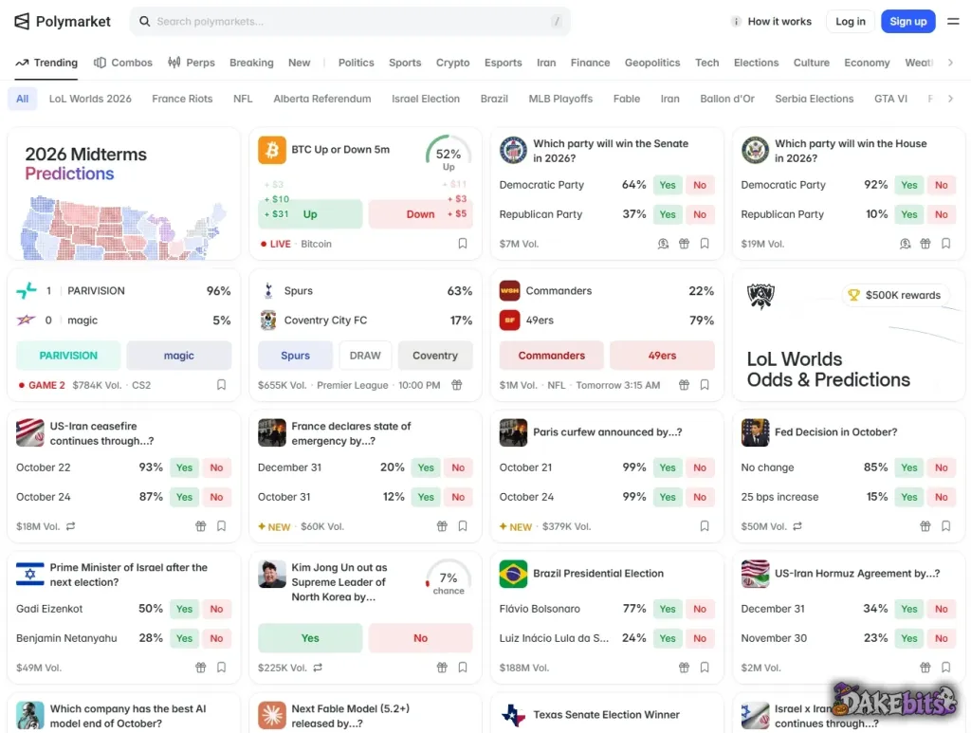Viewport: 971px width, 733px height.
Task: Open LoL Worlds Odds & Predictions card
Action: (849, 335)
